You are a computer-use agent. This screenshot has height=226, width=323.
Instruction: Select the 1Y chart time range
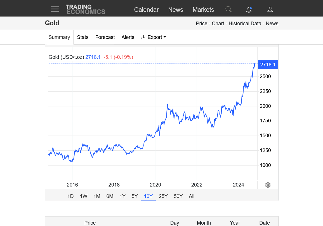pyautogui.click(x=122, y=196)
